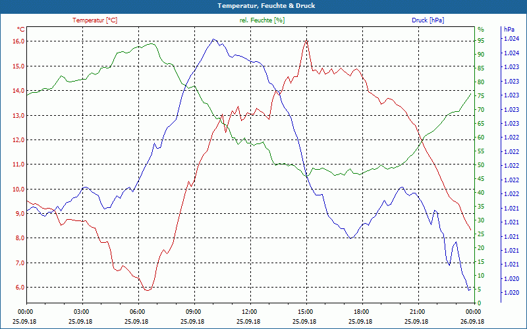Screen dimensions: 527x329
Task: Click the chart title "Temperatur, Feuchte & Druck"
Action: [266, 6]
